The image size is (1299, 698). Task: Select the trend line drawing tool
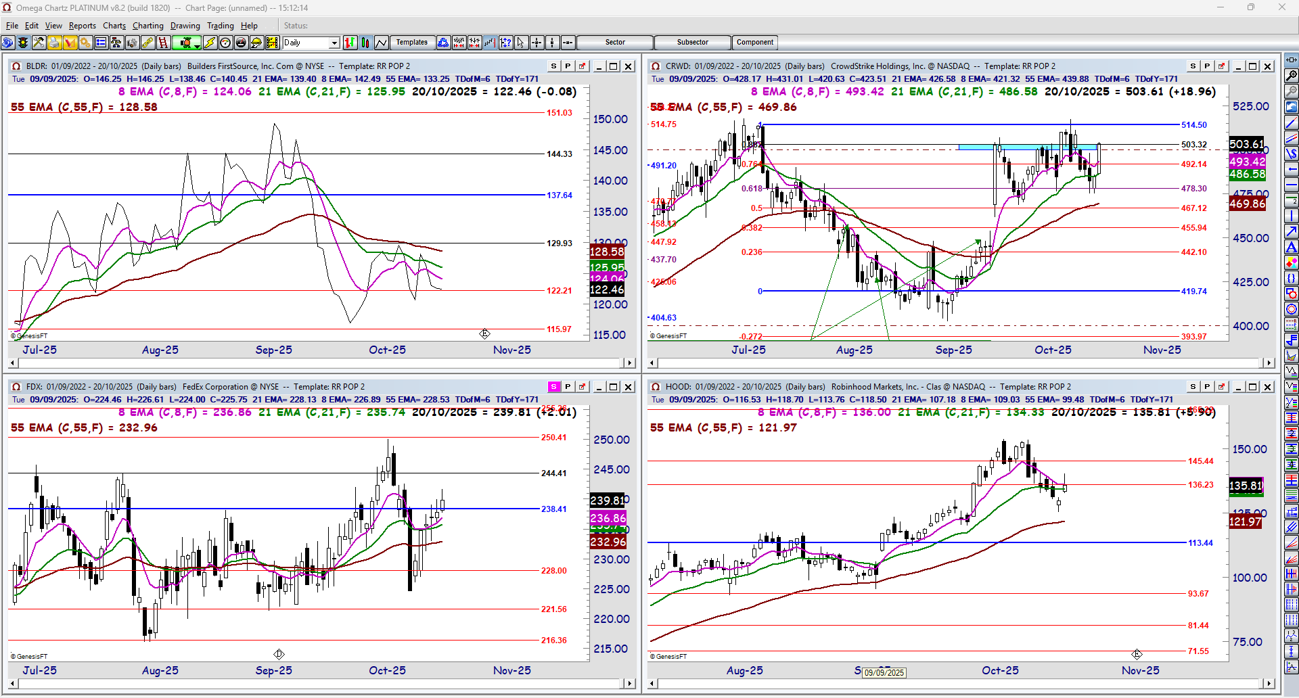(x=1292, y=122)
